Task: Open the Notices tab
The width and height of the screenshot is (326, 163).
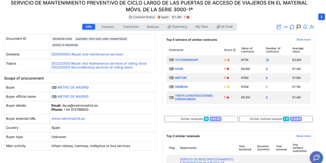Action: (x=153, y=27)
